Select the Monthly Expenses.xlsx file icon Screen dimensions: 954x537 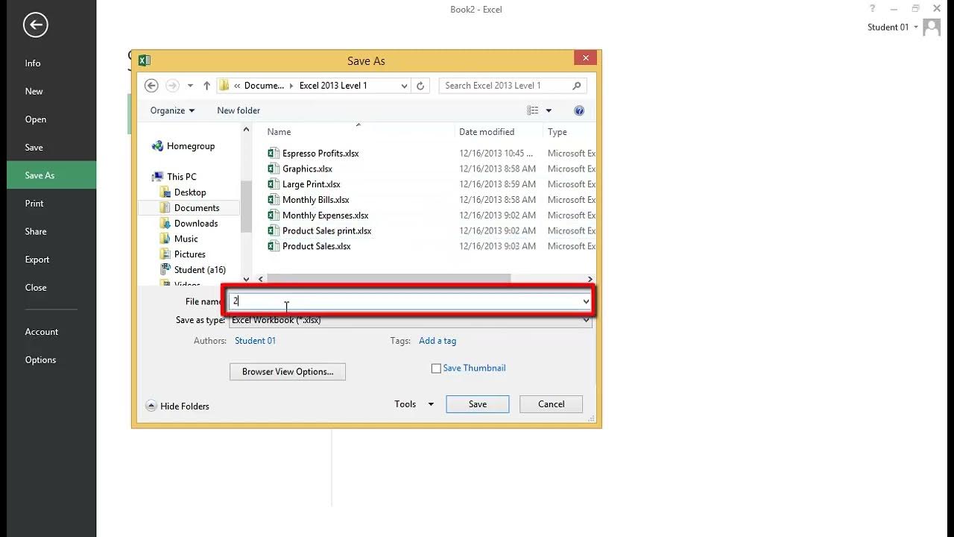(273, 216)
